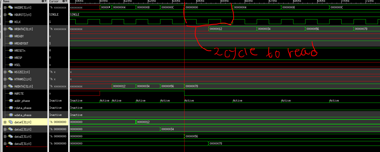
Task: Select the HSEL signal name
Action: (x=17, y=65)
